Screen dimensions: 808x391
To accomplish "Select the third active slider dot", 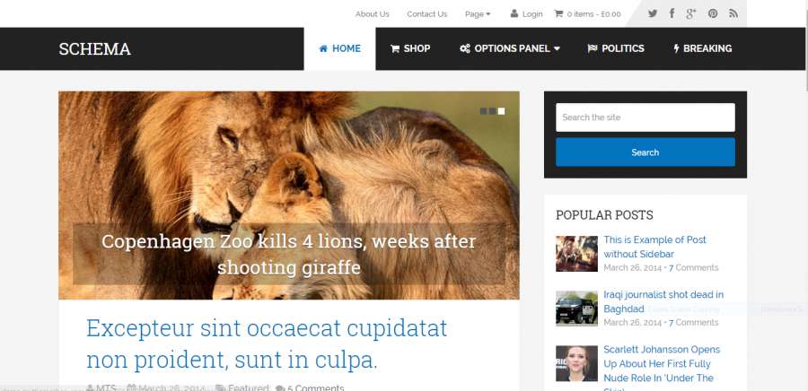I will 501,111.
